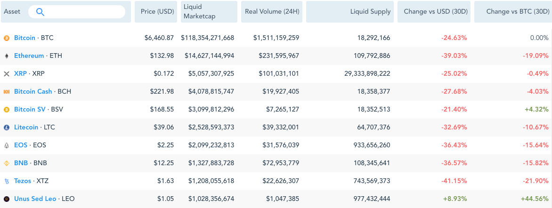Viewport: 552px width, 208px height.
Task: Sort by Liquid Supply column header
Action: [350, 12]
